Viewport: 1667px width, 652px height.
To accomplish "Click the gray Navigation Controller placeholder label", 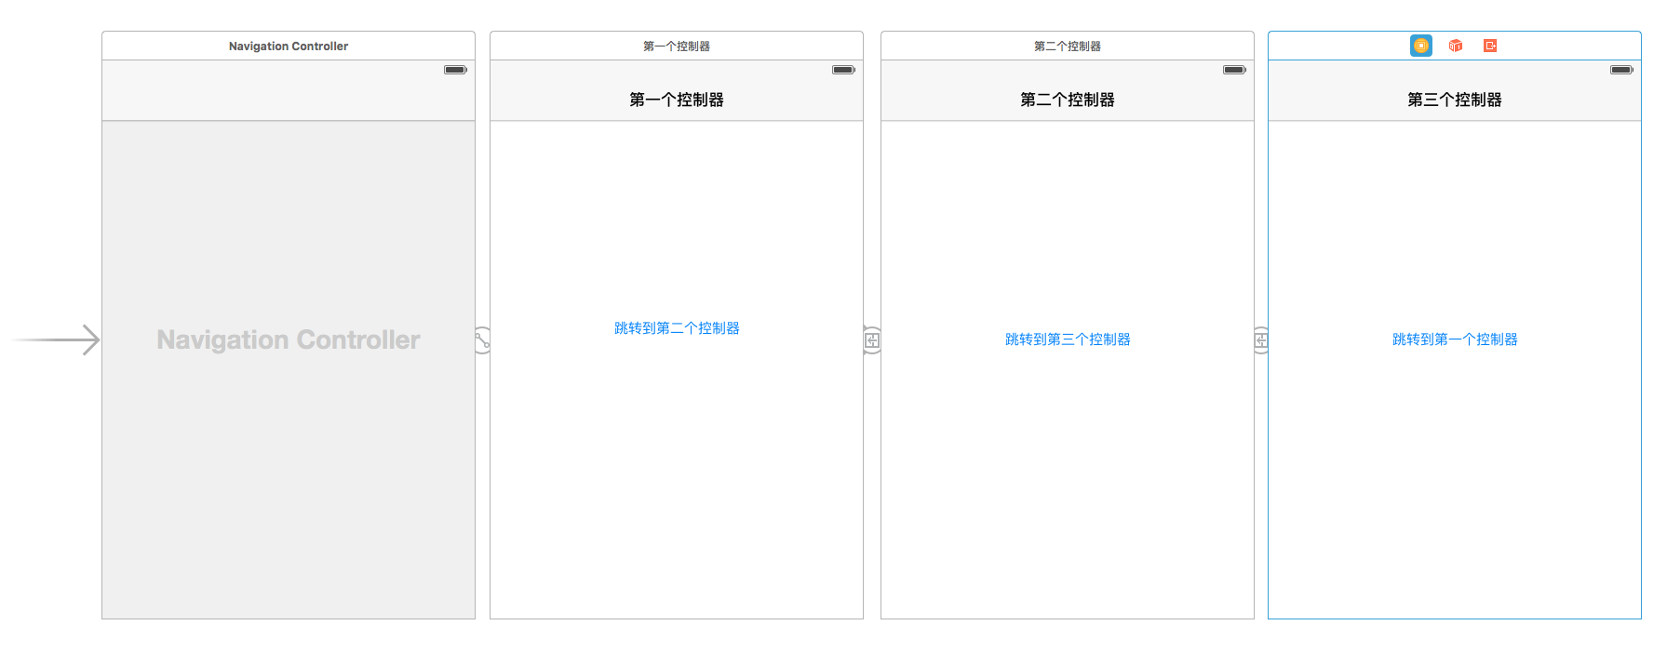I will pyautogui.click(x=289, y=339).
